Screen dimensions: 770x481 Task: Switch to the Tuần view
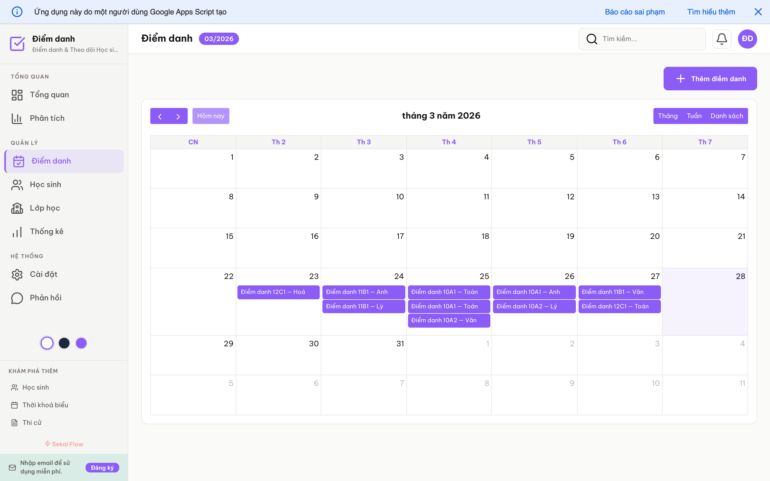[694, 116]
